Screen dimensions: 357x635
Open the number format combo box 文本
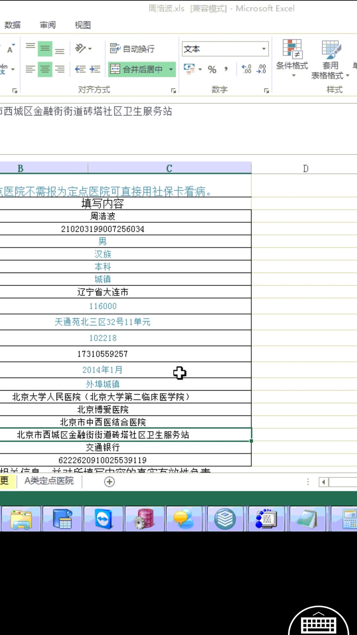pos(225,49)
